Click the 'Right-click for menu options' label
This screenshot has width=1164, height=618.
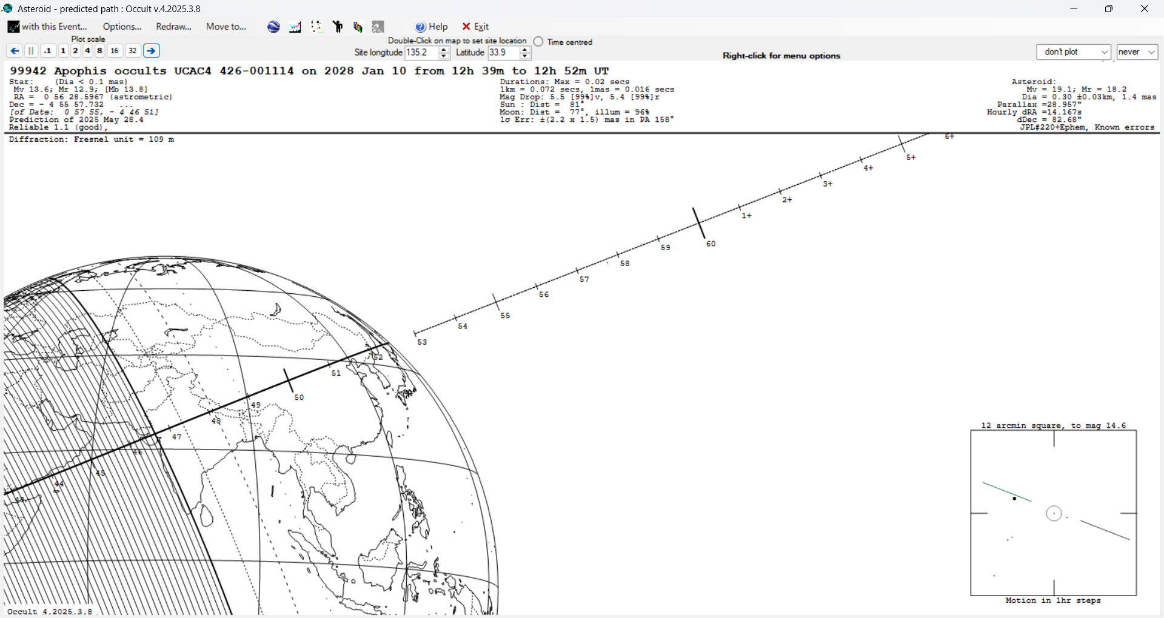(x=781, y=56)
